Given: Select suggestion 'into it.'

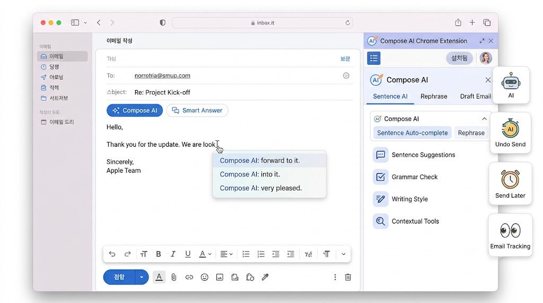Looking at the screenshot, I should point(269,174).
